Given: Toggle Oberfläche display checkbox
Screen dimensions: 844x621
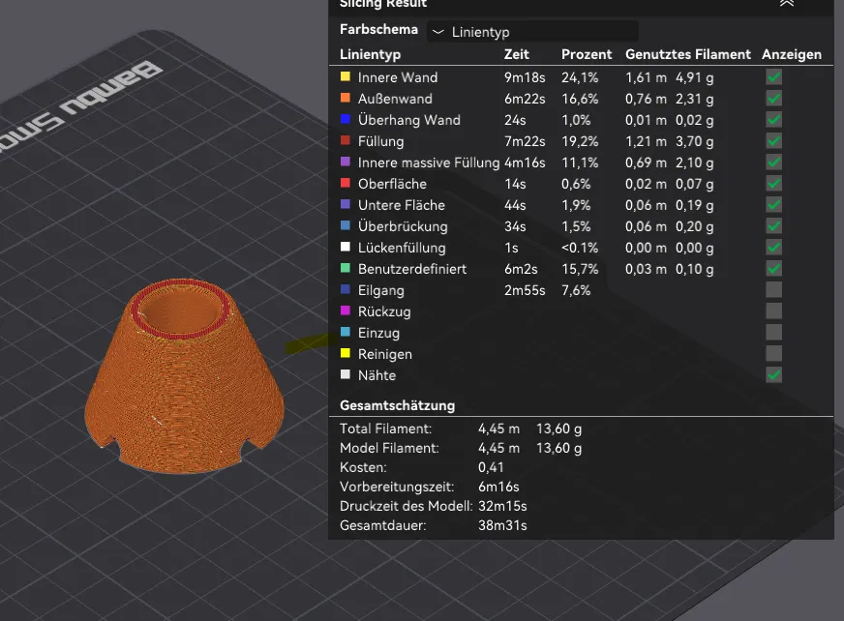Looking at the screenshot, I should pyautogui.click(x=774, y=184).
